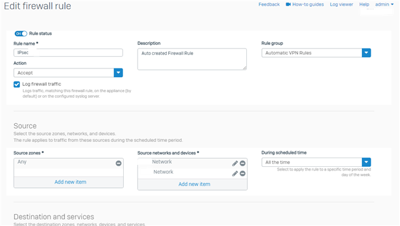This screenshot has width=400, height=226.
Task: Toggle the Rule status switch
Action: coord(21,34)
